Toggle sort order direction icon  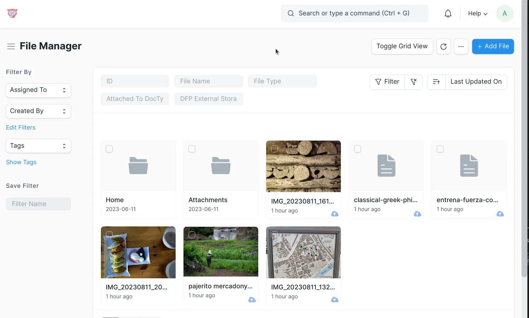(x=436, y=82)
